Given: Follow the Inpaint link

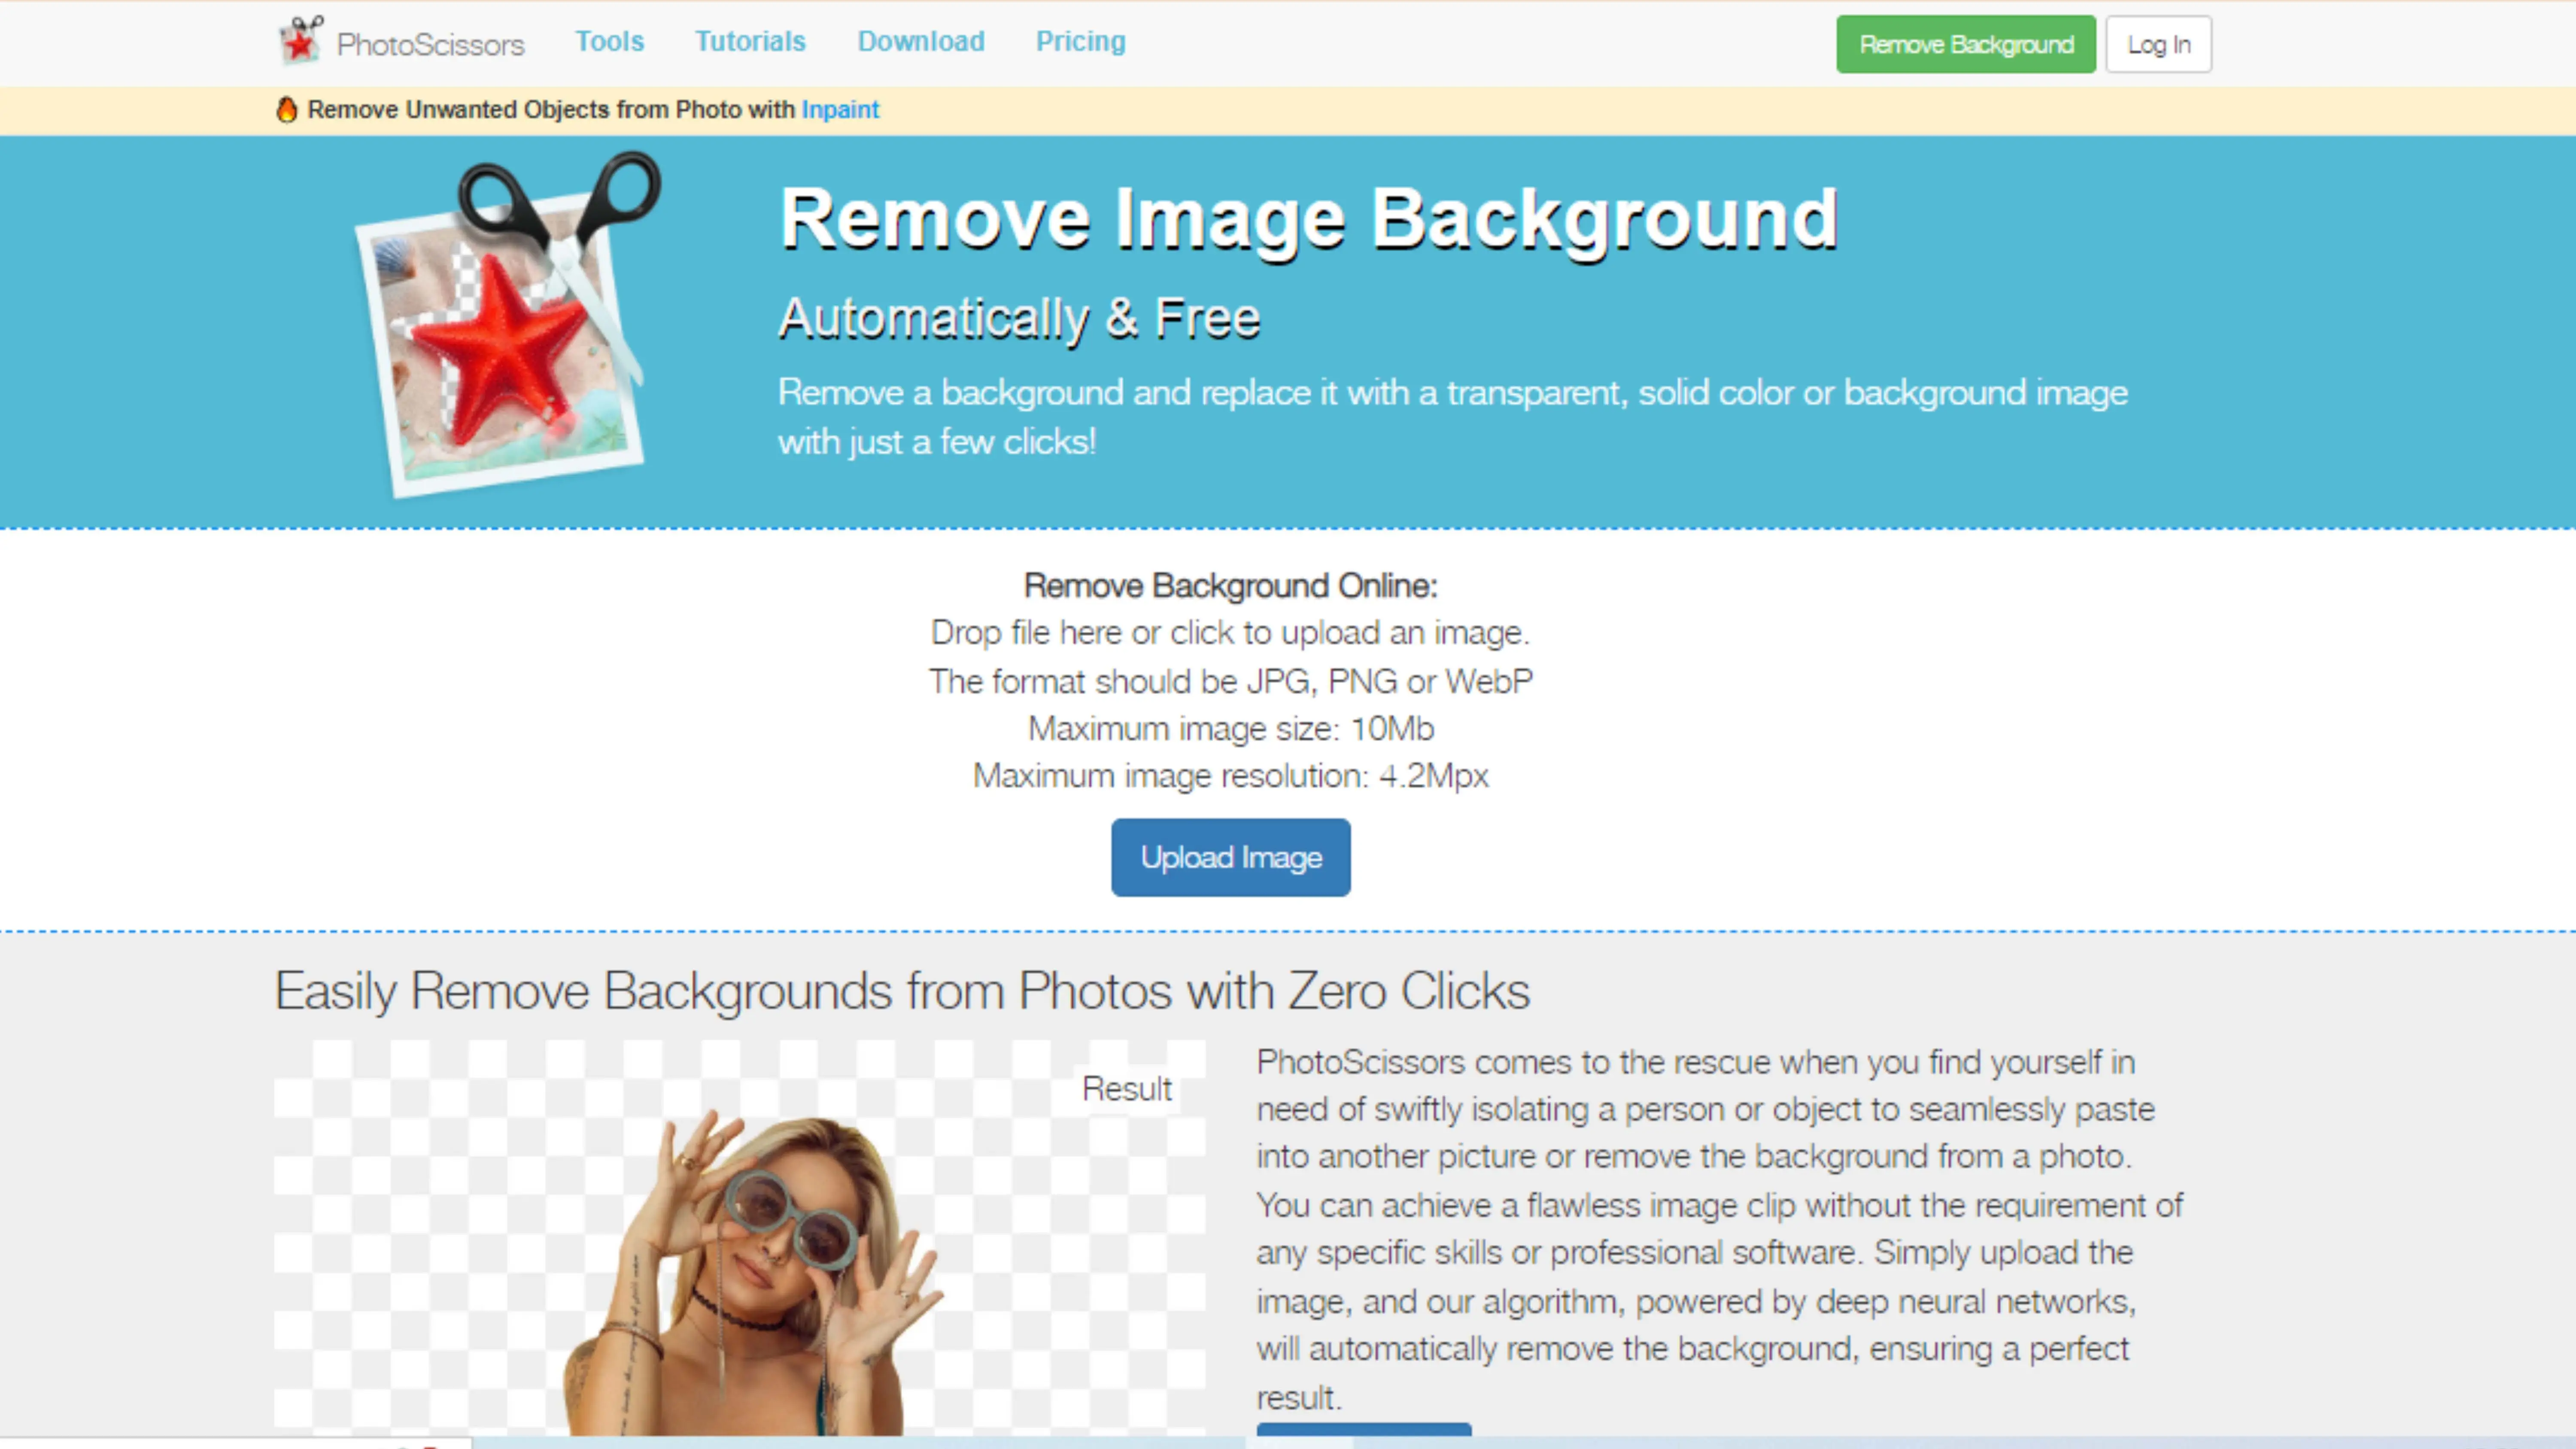Looking at the screenshot, I should tap(840, 109).
